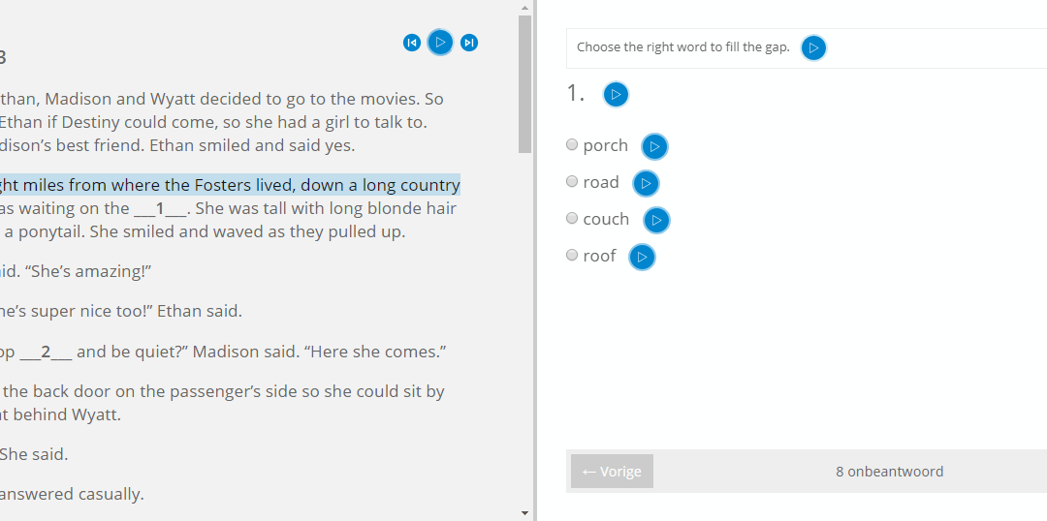Play pronunciation of 'road'
1047x521 pixels.
(646, 183)
